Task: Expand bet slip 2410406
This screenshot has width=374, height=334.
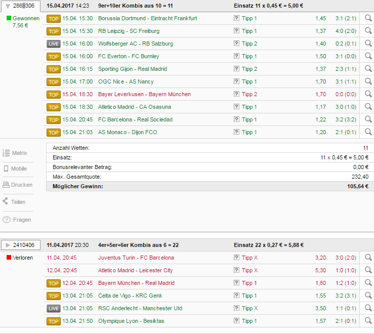Action: click(x=8, y=245)
